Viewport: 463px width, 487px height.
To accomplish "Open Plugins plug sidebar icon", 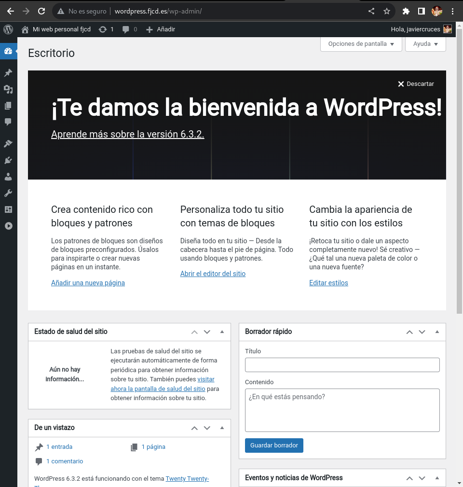I will click(x=8, y=160).
